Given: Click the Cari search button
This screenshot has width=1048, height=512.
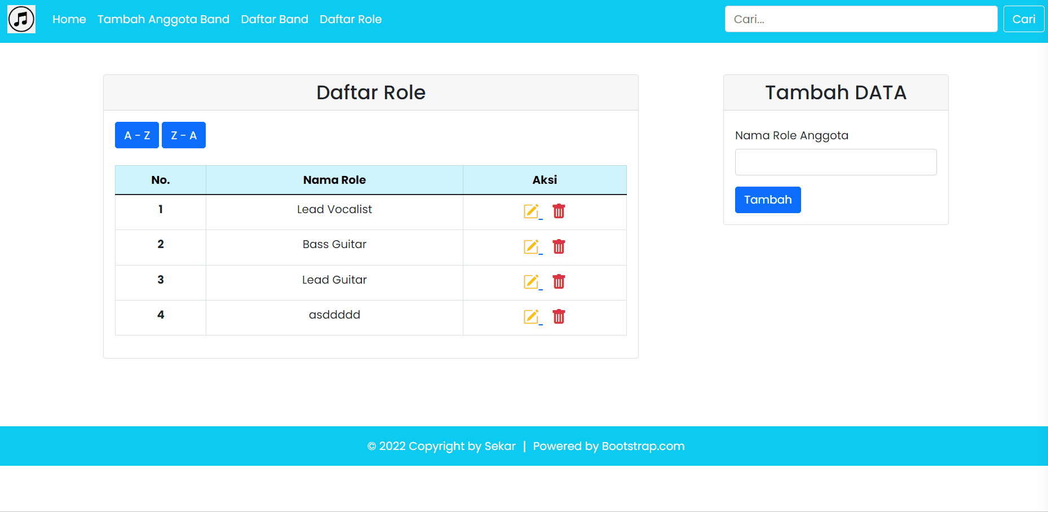Looking at the screenshot, I should coord(1023,19).
